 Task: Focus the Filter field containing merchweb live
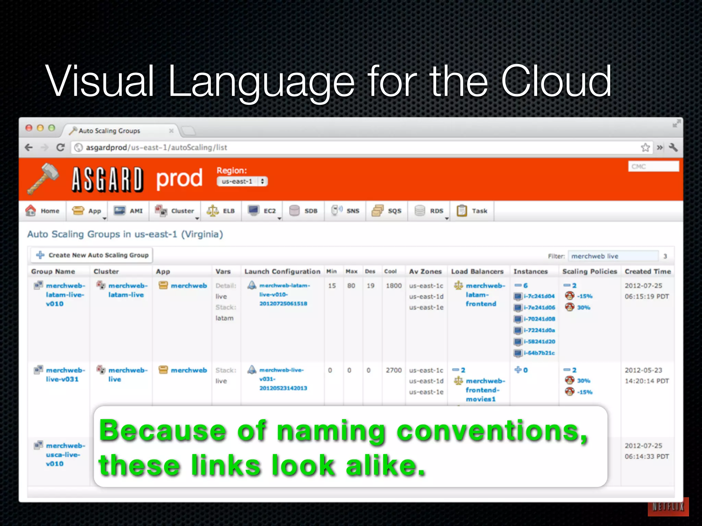pyautogui.click(x=613, y=256)
